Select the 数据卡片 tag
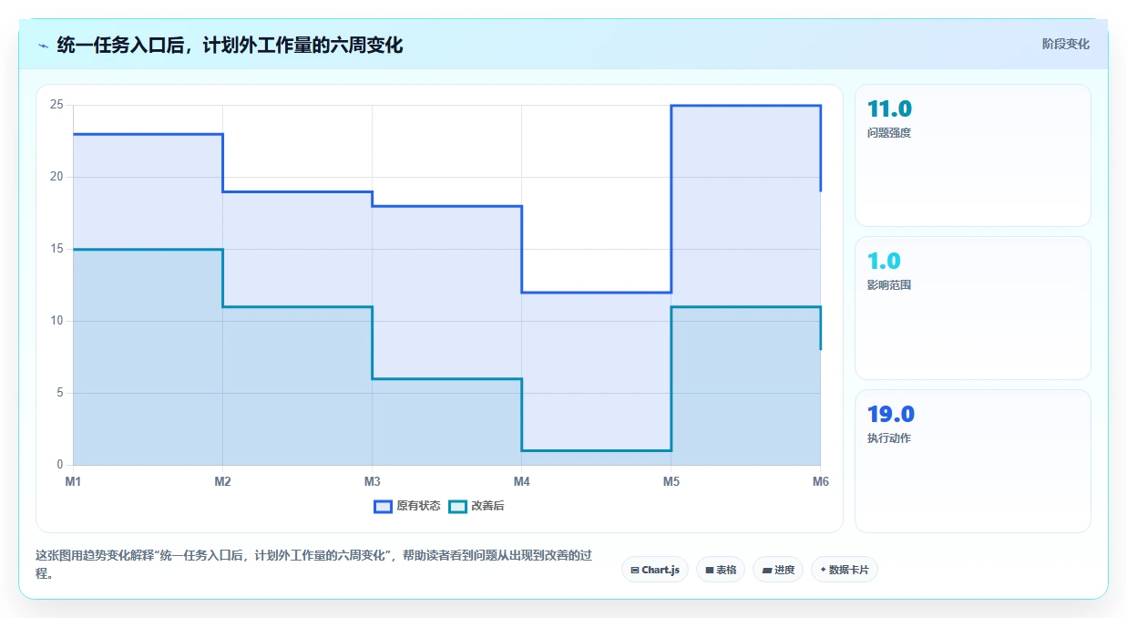The width and height of the screenshot is (1127, 618). pos(844,570)
